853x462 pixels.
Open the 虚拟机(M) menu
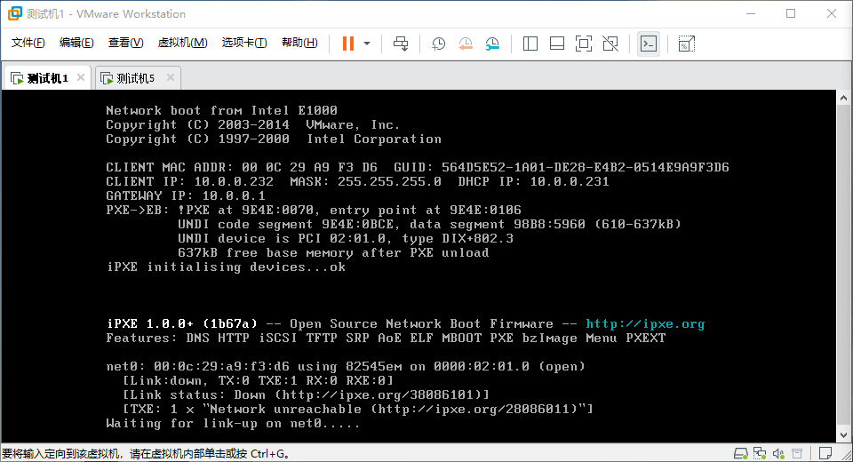pyautogui.click(x=183, y=43)
